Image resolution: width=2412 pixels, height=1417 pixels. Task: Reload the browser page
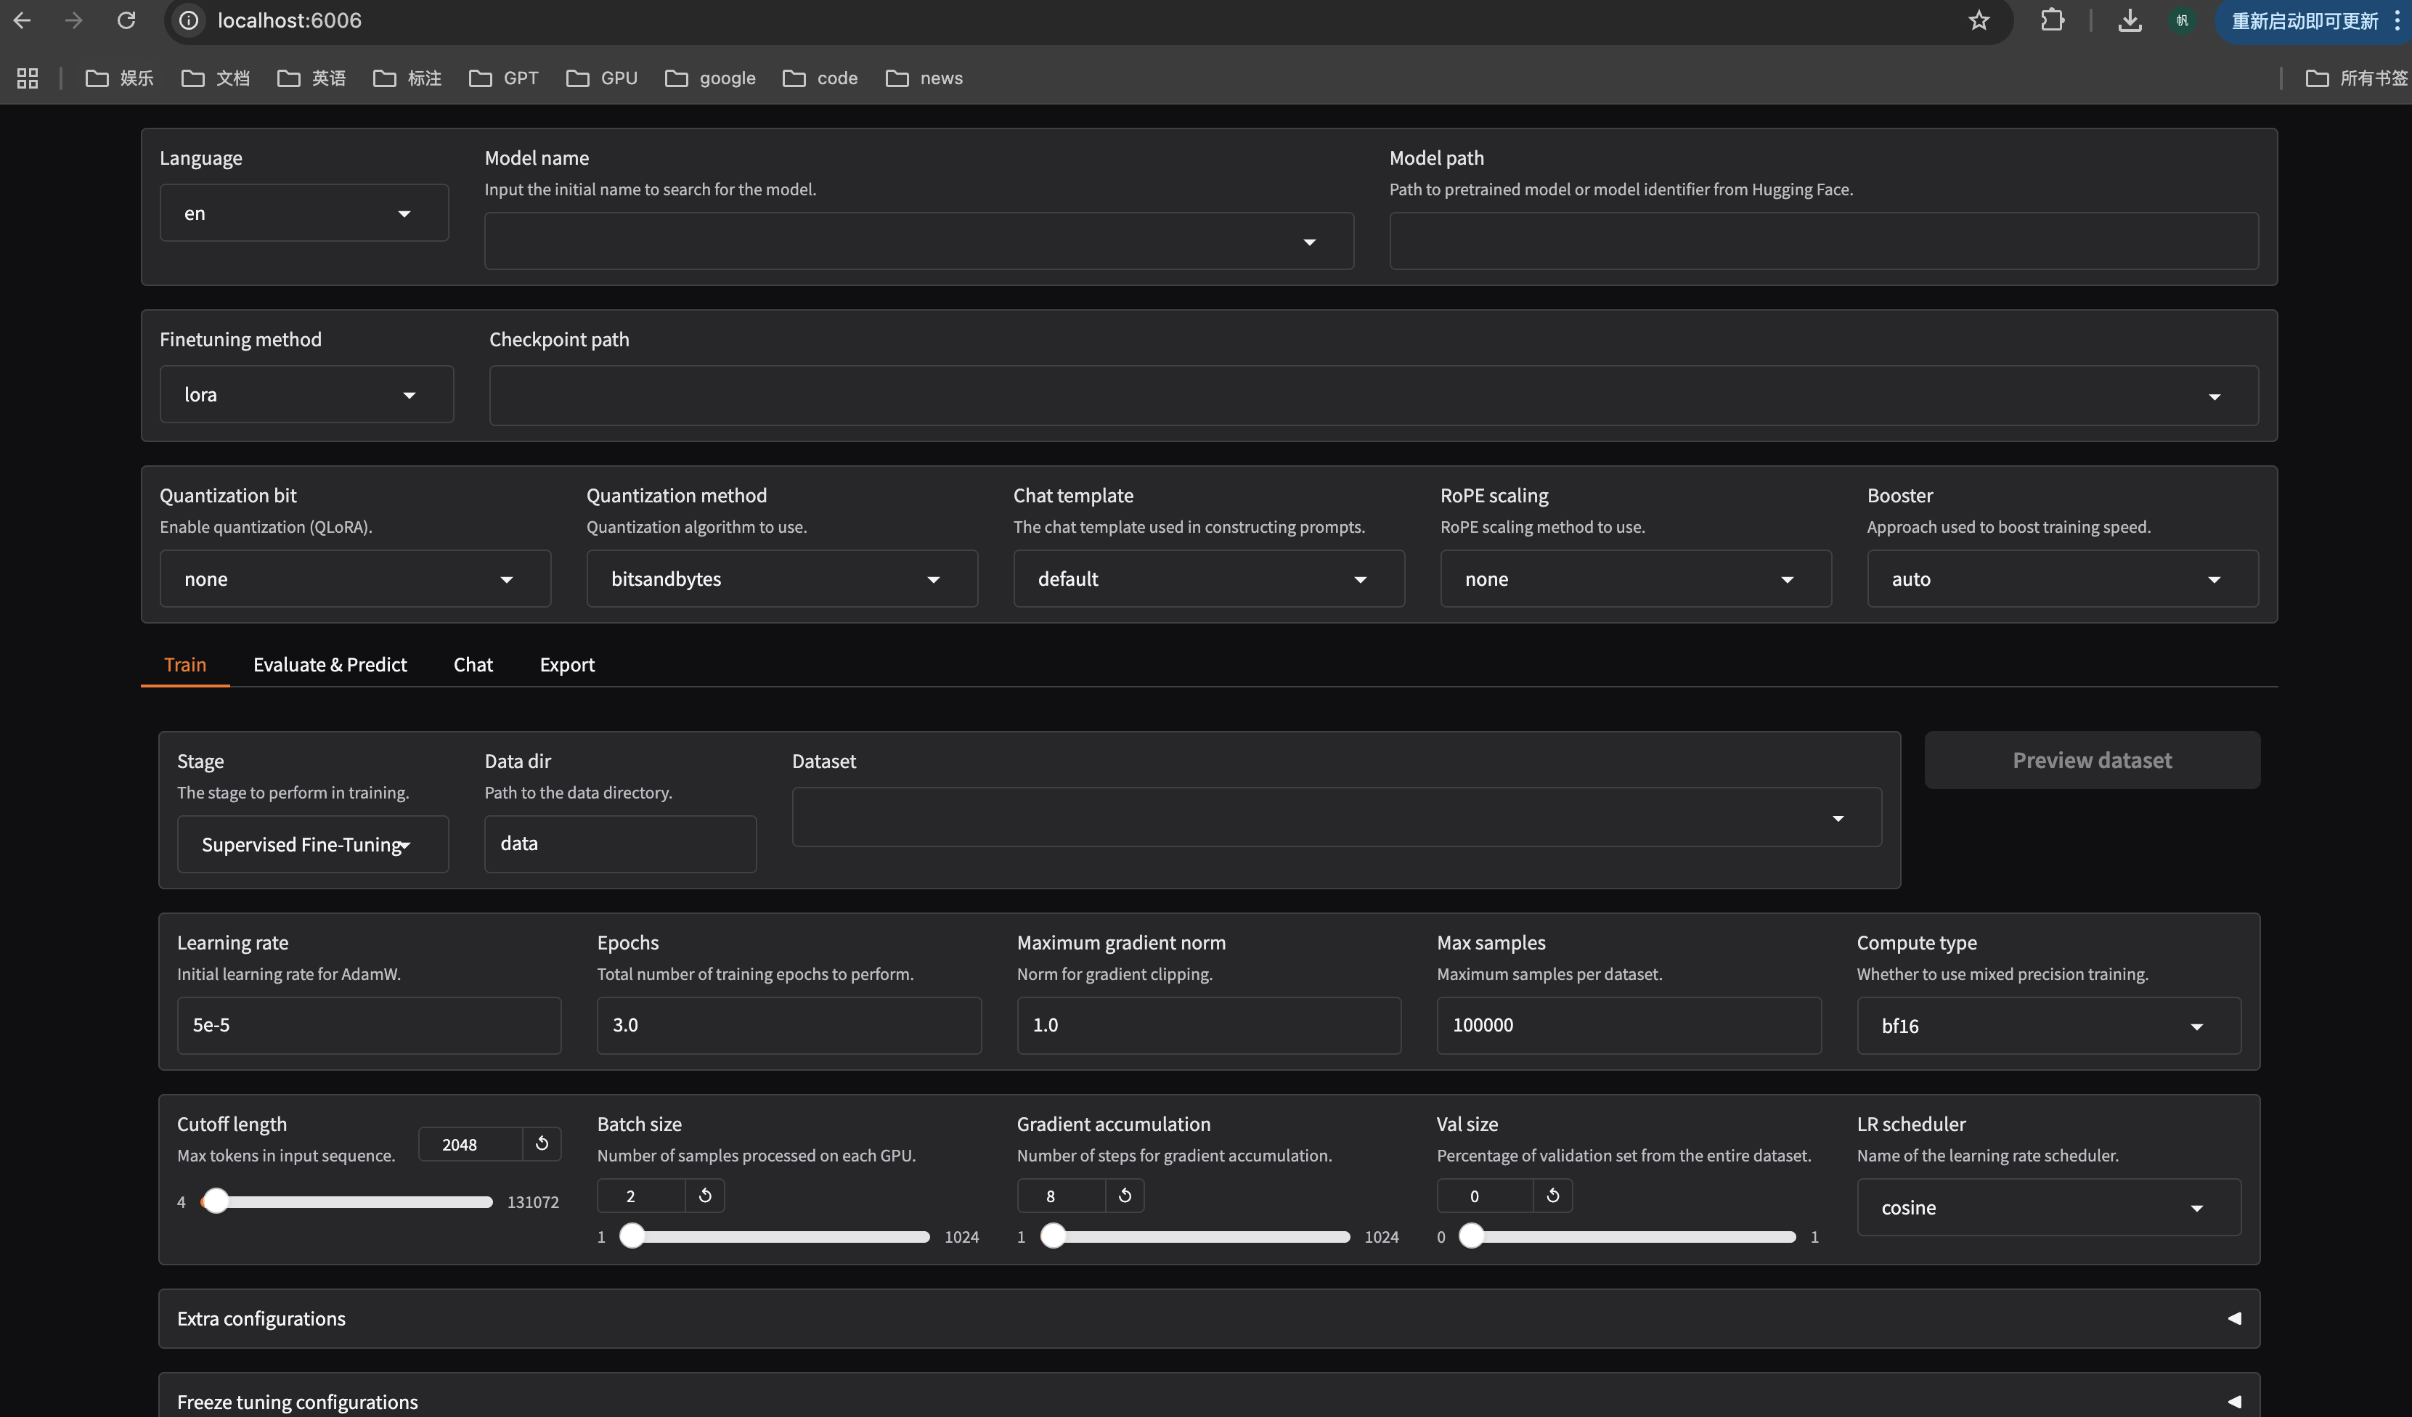coord(126,20)
